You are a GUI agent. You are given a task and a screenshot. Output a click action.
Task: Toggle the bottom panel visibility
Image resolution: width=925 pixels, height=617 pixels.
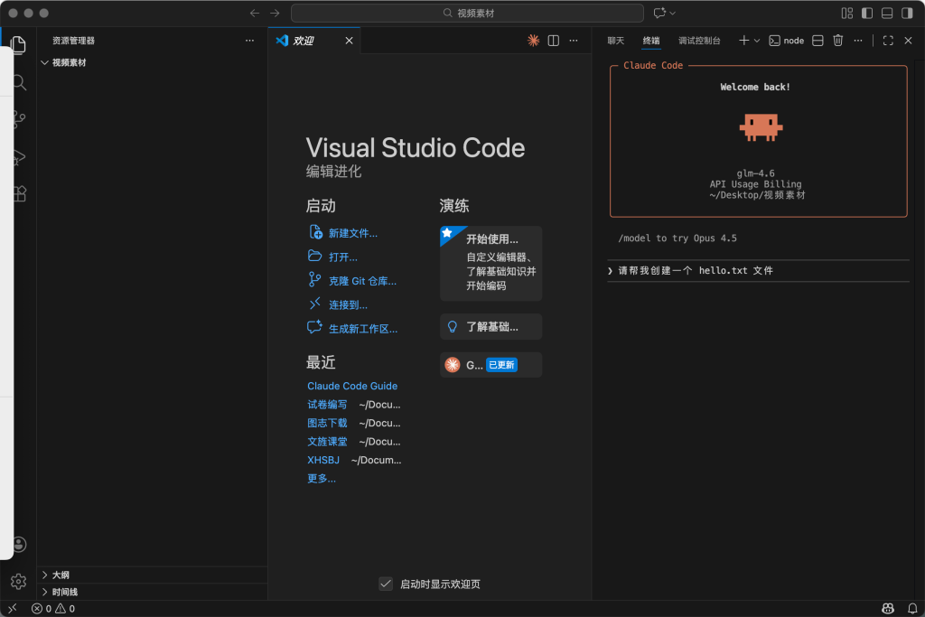pyautogui.click(x=887, y=14)
